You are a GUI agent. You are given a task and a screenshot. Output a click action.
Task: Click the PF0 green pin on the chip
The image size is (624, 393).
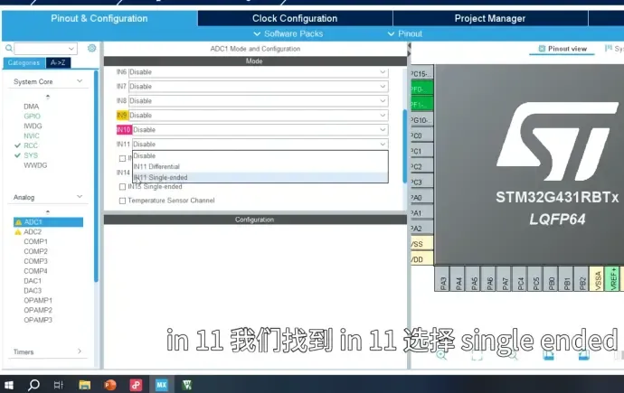point(421,89)
